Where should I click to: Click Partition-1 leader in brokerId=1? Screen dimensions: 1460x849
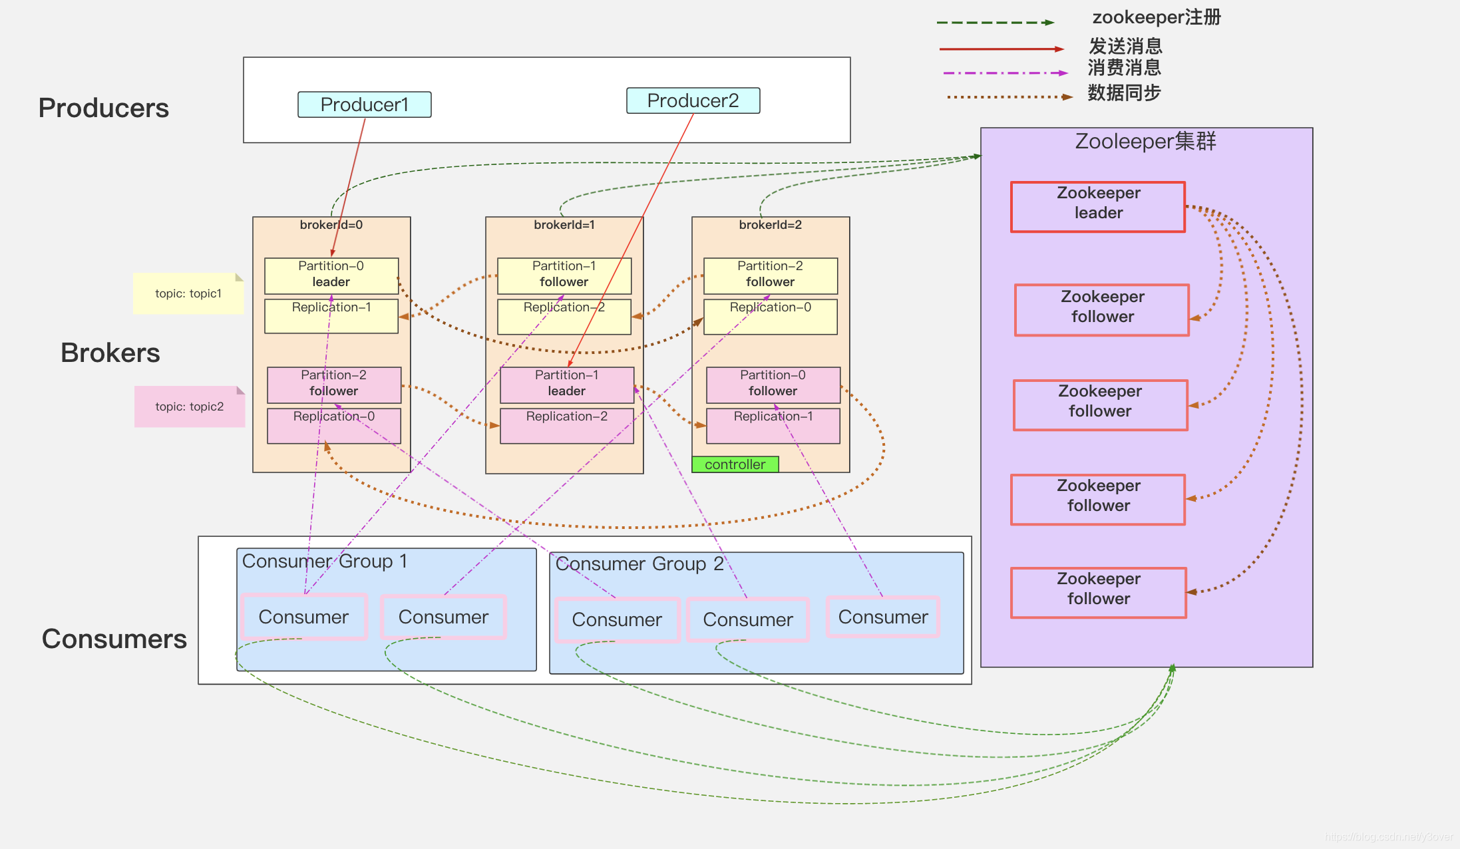click(x=566, y=385)
